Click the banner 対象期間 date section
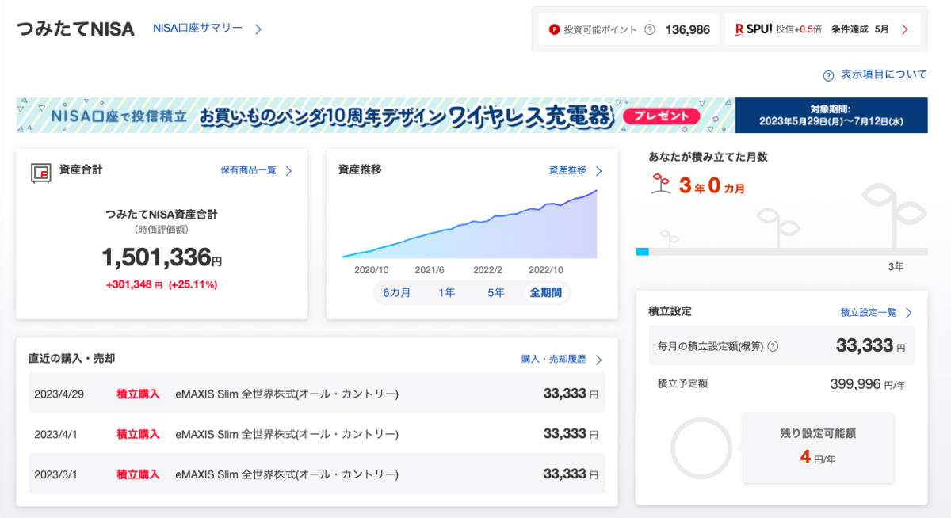This screenshot has height=518, width=951. [x=831, y=116]
